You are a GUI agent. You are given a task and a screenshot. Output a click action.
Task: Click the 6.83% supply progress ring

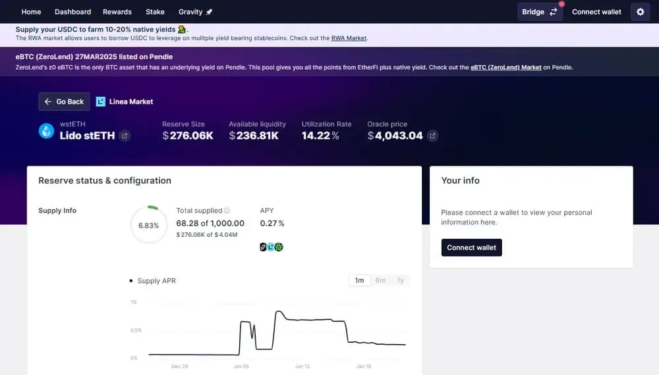(x=149, y=225)
